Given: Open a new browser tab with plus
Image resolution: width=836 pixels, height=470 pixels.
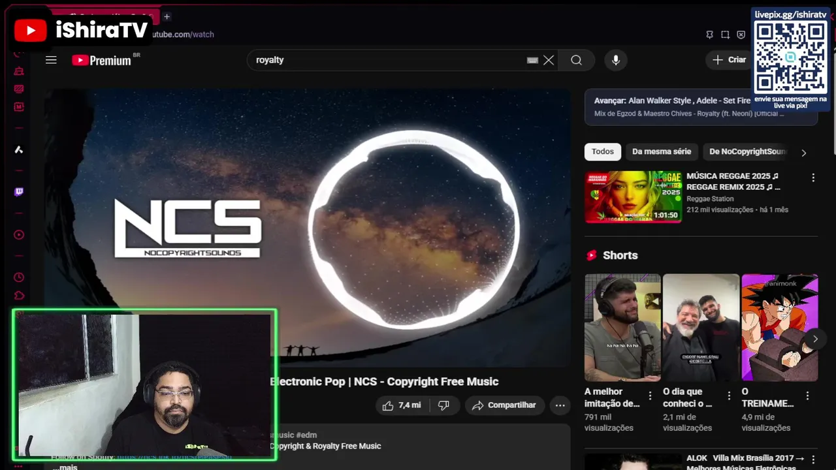Looking at the screenshot, I should 167,16.
